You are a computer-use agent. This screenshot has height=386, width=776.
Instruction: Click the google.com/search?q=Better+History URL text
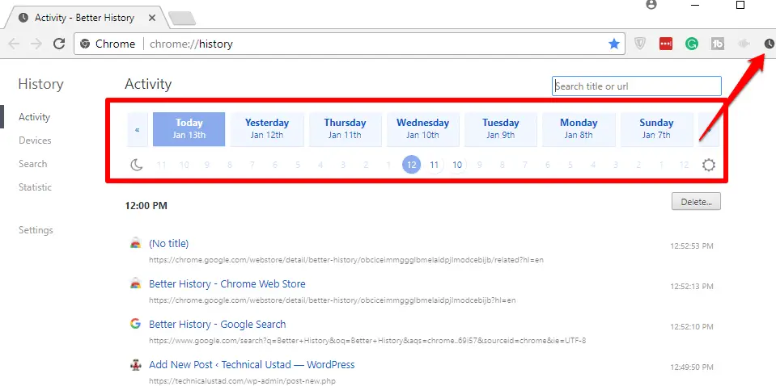(x=367, y=340)
